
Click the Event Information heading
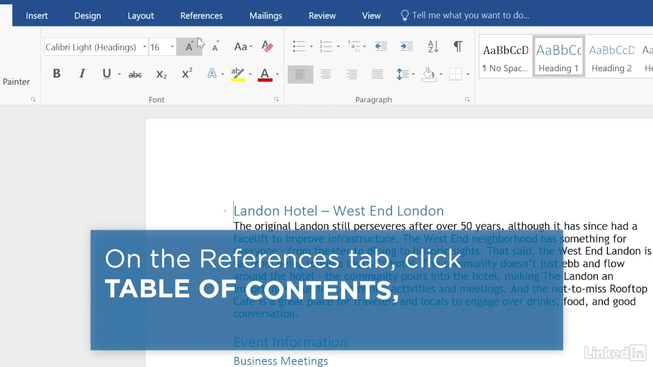(x=290, y=342)
